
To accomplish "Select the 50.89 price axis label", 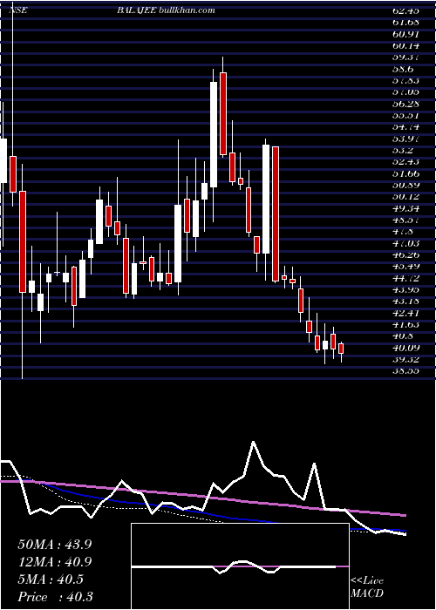I will coord(405,185).
